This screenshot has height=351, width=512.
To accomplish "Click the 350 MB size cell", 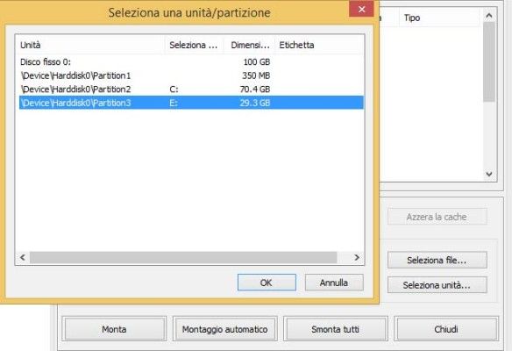I will click(256, 75).
